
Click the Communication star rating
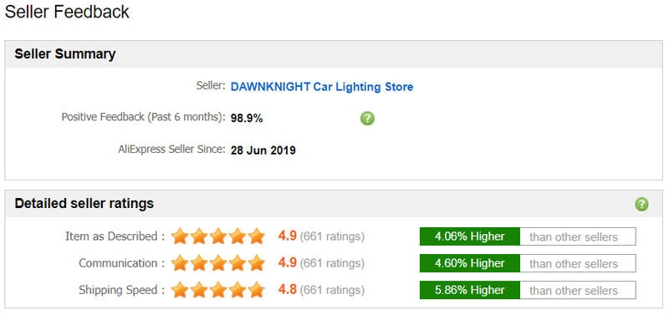pyautogui.click(x=218, y=263)
